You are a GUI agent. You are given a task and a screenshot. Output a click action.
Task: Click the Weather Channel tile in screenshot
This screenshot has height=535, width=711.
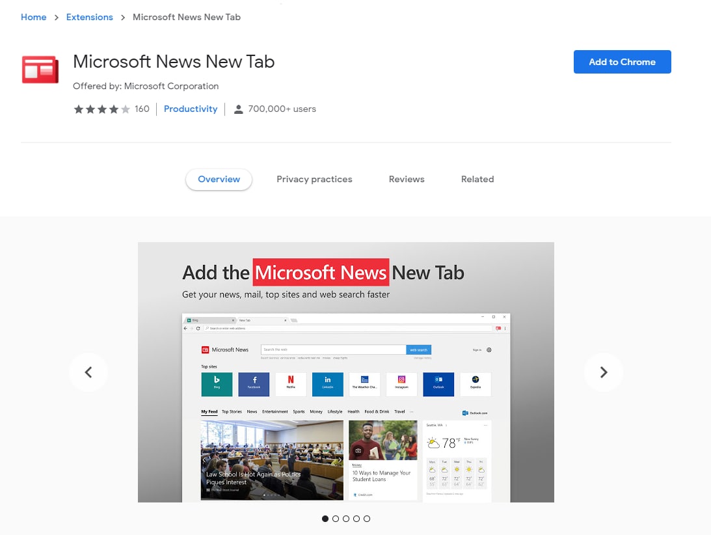pos(364,385)
